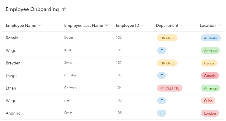Screen dimensions: 226x121
Task: Click the Employee Name column header
Action: click(x=21, y=26)
